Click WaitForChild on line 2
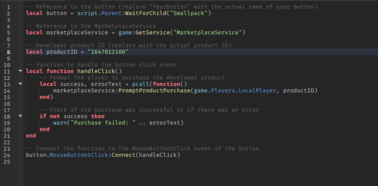Screen dimensions: 378x186 (x=146, y=13)
